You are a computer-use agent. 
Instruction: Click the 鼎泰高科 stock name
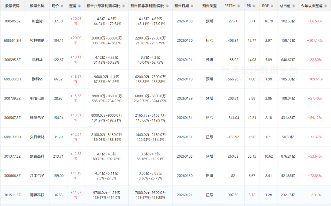point(37,156)
